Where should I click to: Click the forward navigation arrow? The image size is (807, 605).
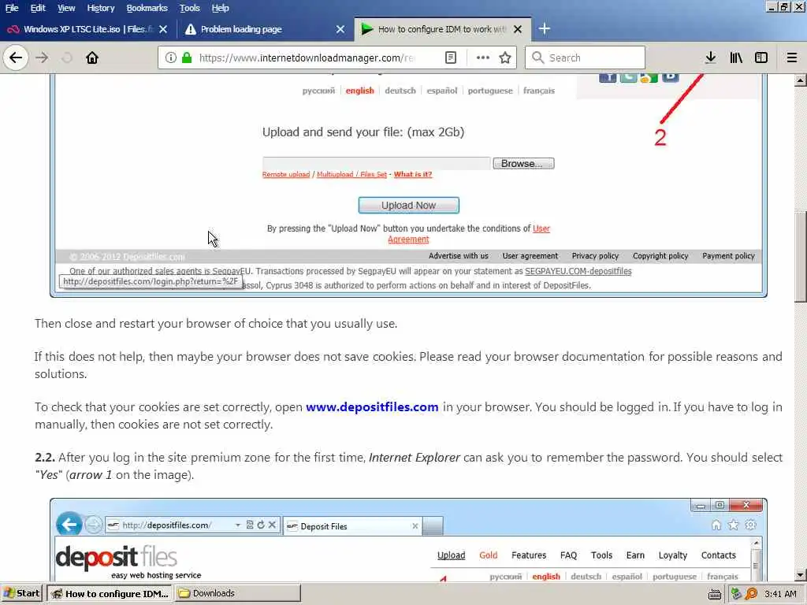pos(42,58)
